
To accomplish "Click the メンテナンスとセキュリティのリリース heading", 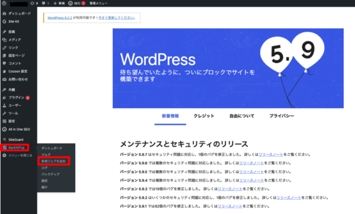I will (184, 144).
